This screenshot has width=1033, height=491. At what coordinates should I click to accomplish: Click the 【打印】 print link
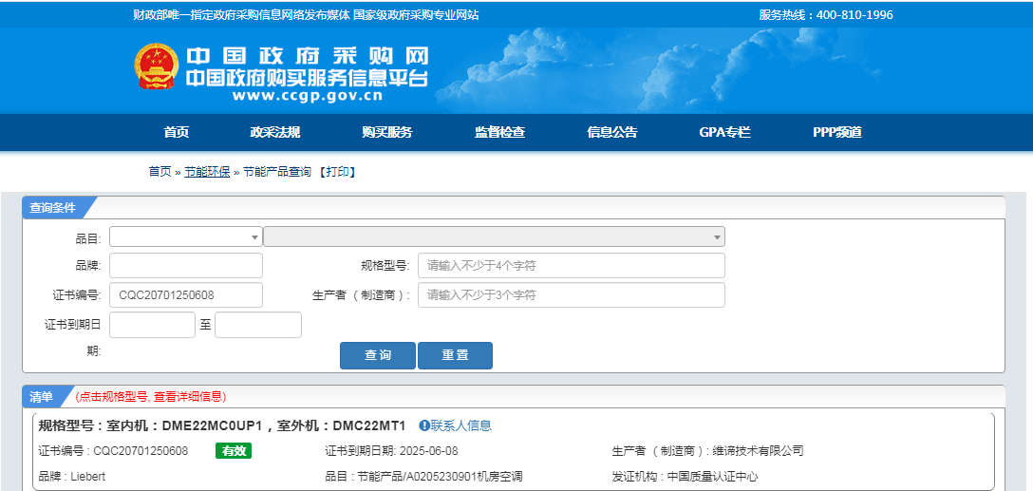(336, 172)
